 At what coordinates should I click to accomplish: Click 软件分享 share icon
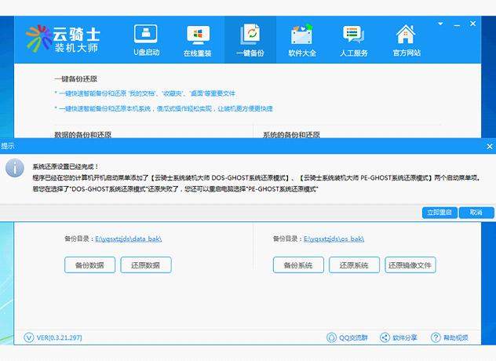[x=399, y=337]
